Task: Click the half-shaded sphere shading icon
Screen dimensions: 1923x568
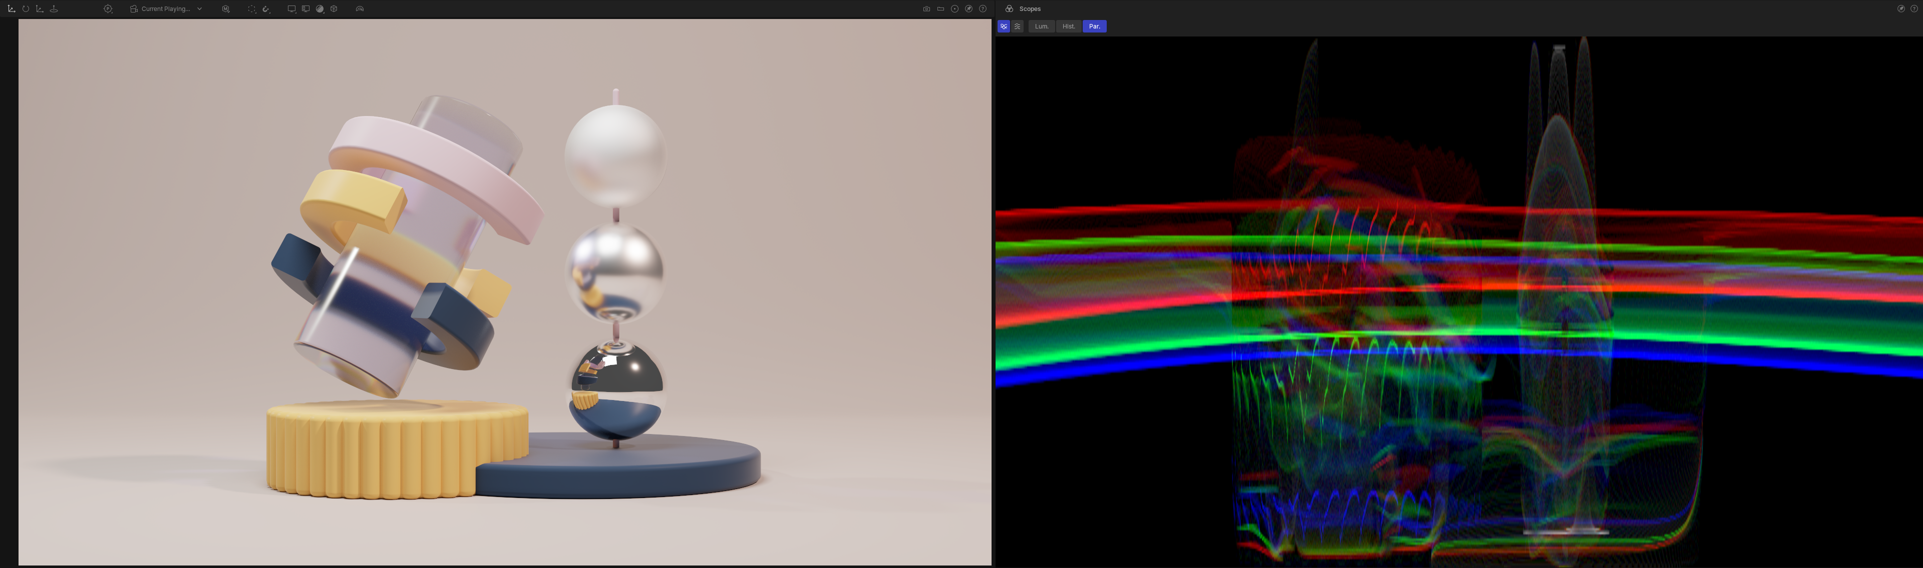Action: click(x=319, y=9)
